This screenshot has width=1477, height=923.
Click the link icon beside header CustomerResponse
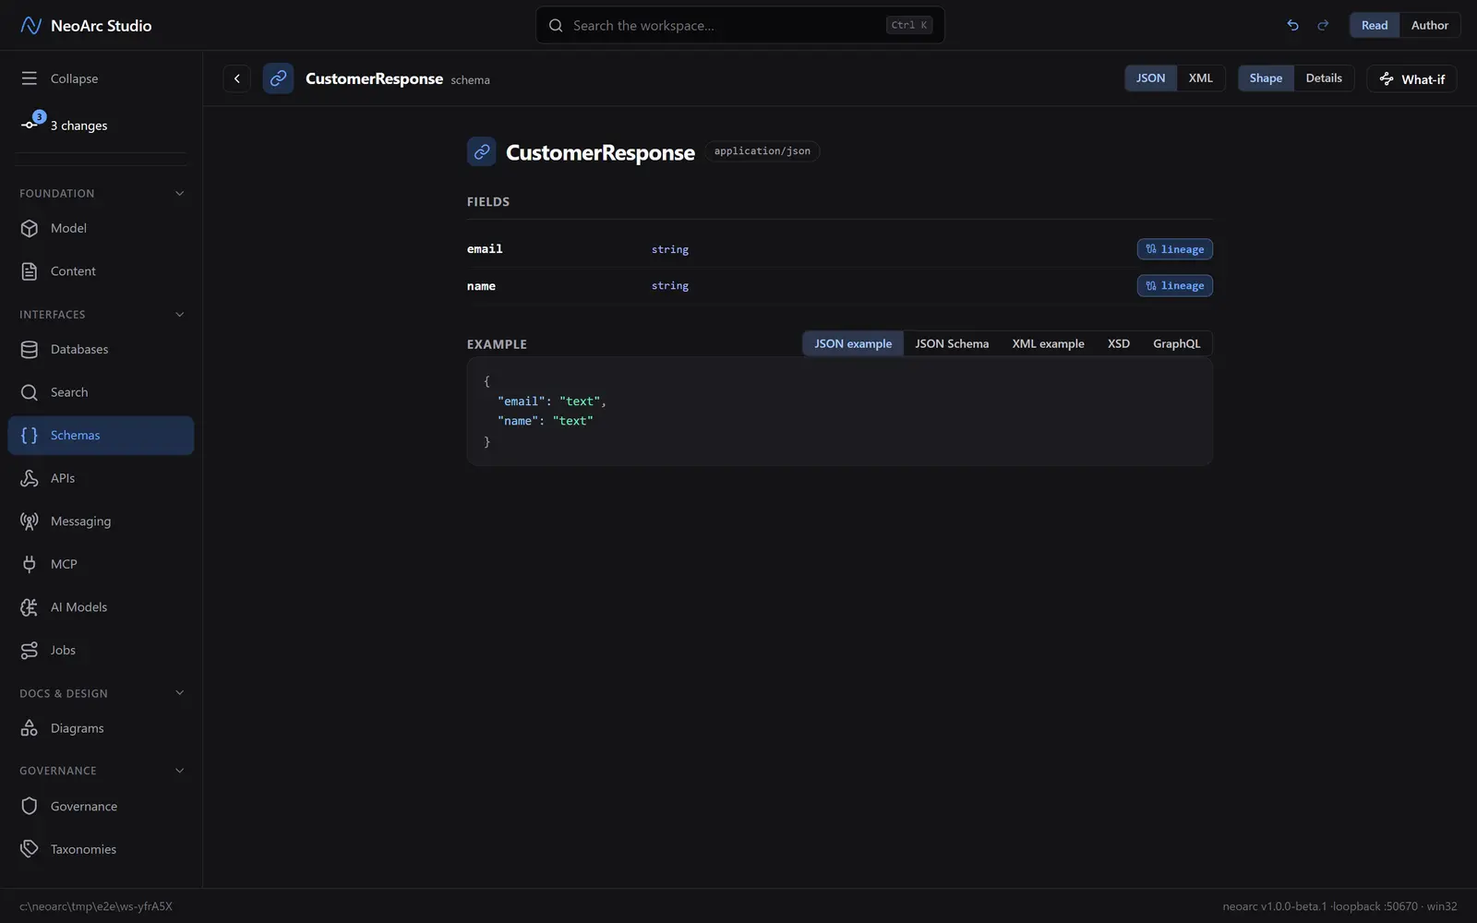278,78
